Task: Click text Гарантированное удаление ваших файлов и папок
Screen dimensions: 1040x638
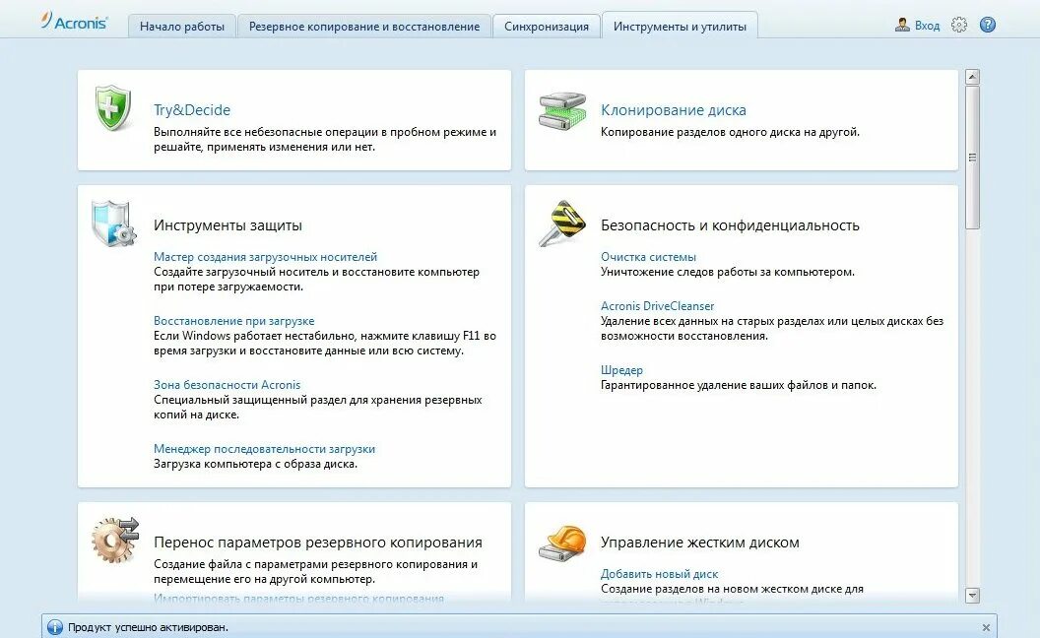Action: click(739, 385)
